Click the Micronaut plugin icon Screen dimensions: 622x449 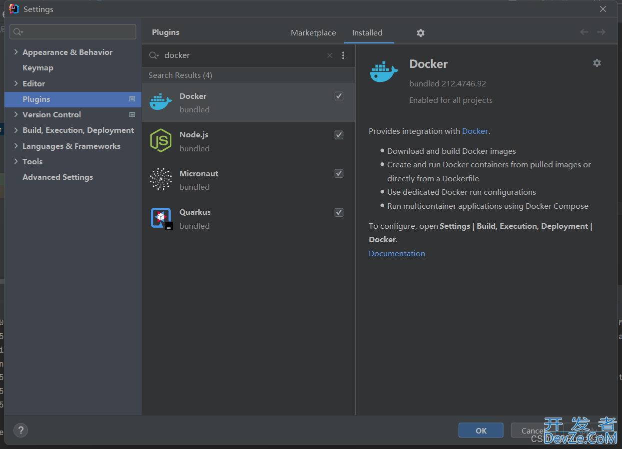[160, 179]
